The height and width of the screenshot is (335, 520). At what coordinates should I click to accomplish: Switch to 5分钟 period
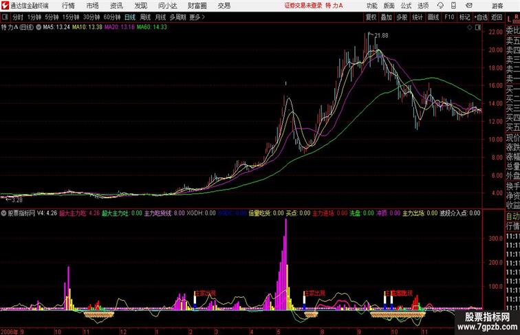(x=52, y=17)
